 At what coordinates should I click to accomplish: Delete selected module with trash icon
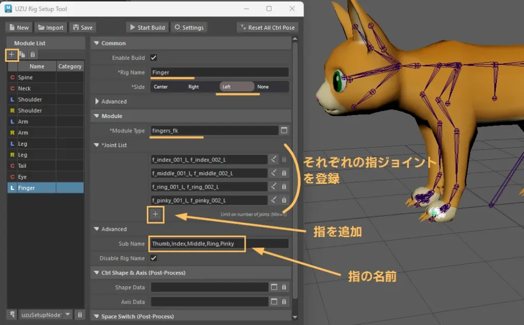33,54
